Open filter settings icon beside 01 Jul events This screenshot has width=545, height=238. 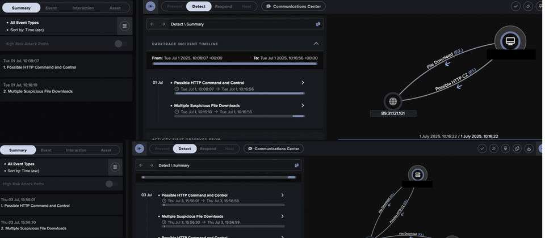pyautogui.click(x=124, y=25)
